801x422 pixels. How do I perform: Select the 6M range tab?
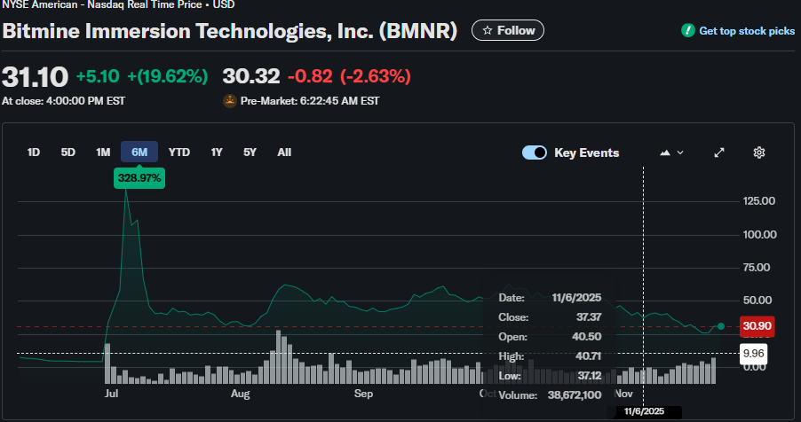[139, 152]
